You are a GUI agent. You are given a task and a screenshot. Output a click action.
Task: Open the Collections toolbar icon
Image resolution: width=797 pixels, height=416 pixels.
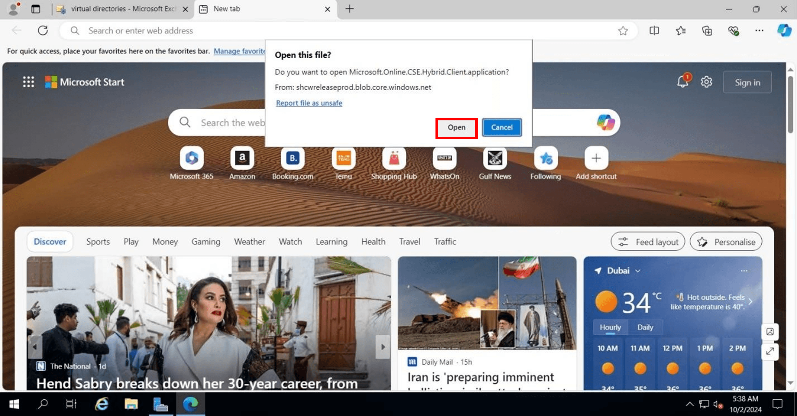(707, 31)
